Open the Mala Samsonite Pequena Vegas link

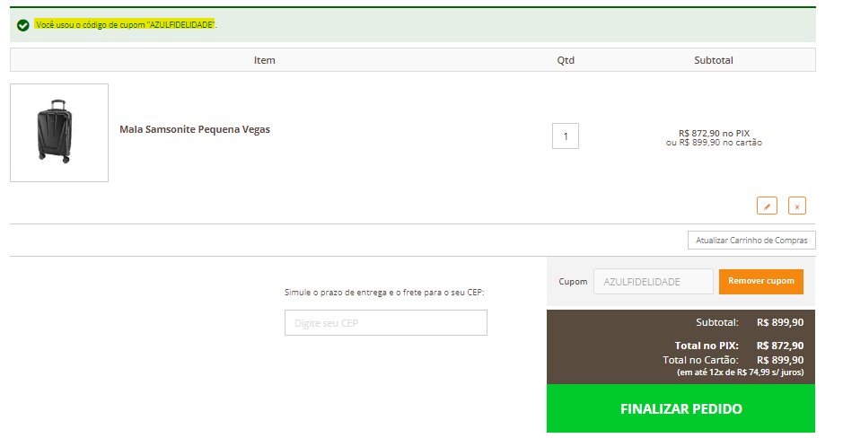[195, 129]
